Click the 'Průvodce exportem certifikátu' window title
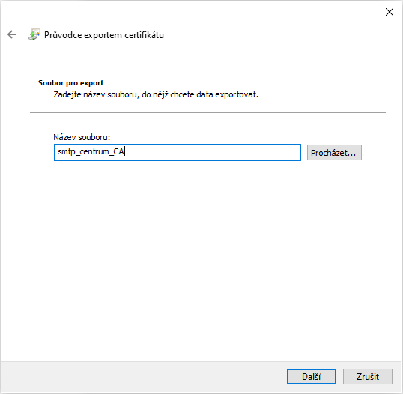403x394 pixels. pyautogui.click(x=104, y=35)
